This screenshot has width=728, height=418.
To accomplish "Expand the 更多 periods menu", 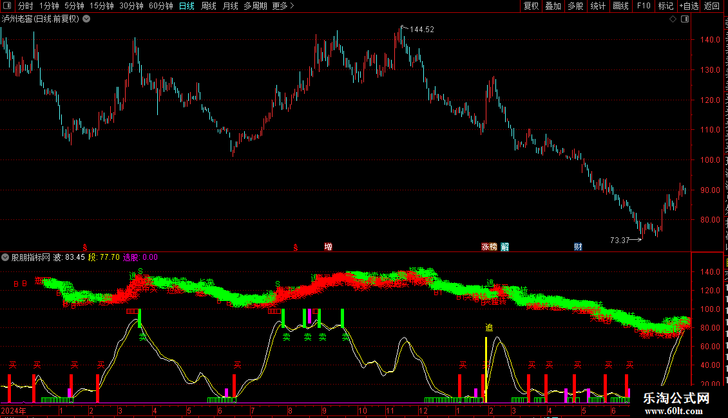I will pos(283,6).
